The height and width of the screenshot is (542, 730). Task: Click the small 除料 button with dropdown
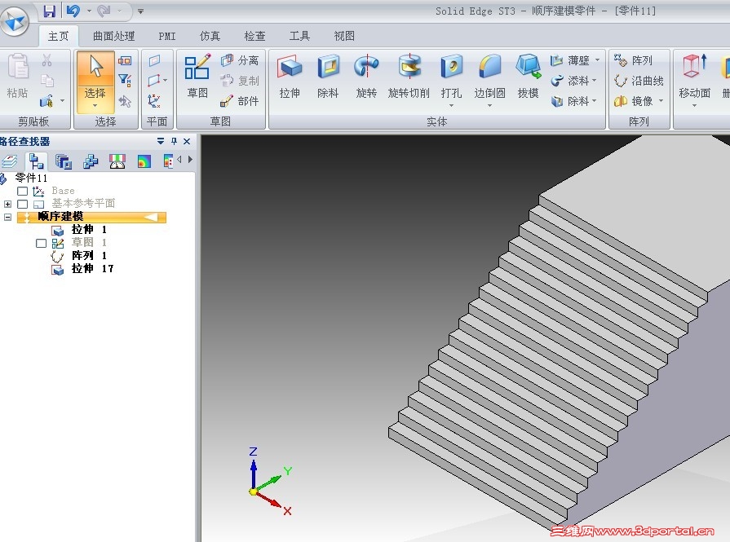click(570, 101)
